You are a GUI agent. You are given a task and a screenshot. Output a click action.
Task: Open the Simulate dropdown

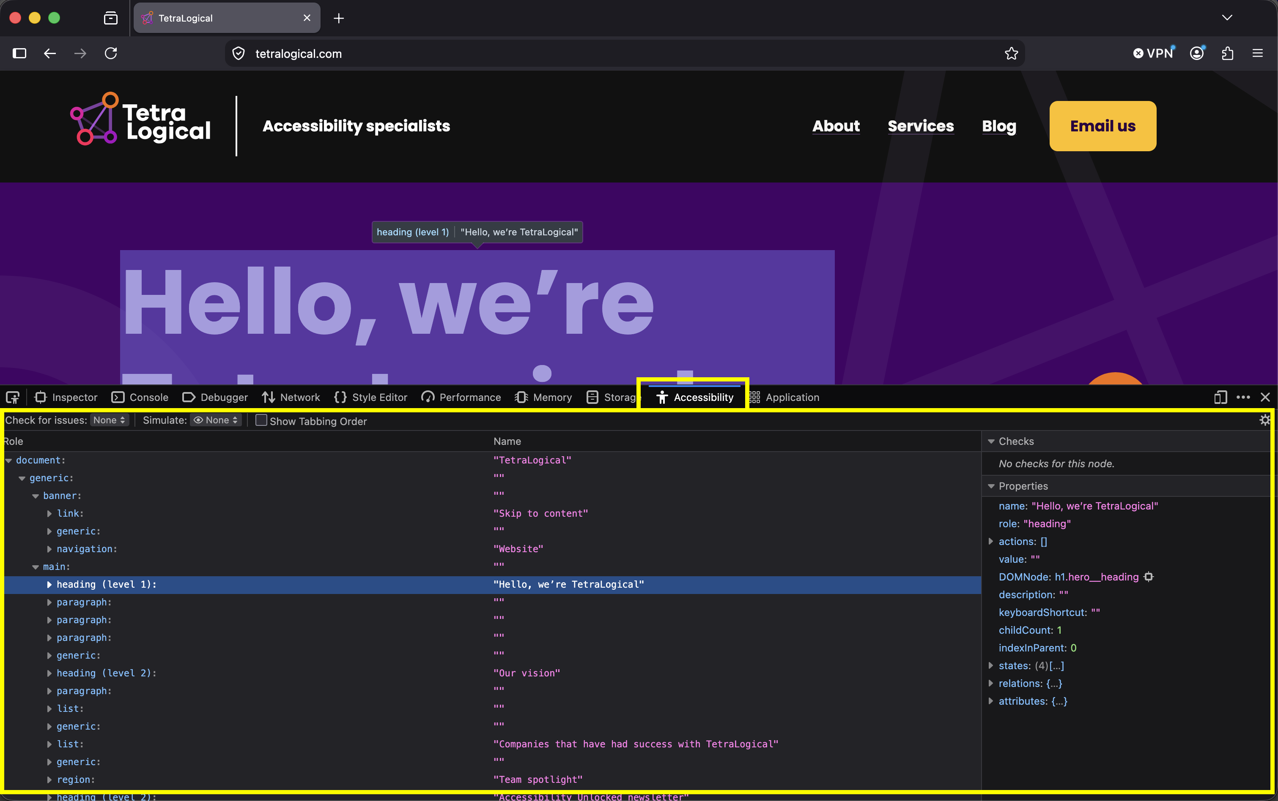217,420
